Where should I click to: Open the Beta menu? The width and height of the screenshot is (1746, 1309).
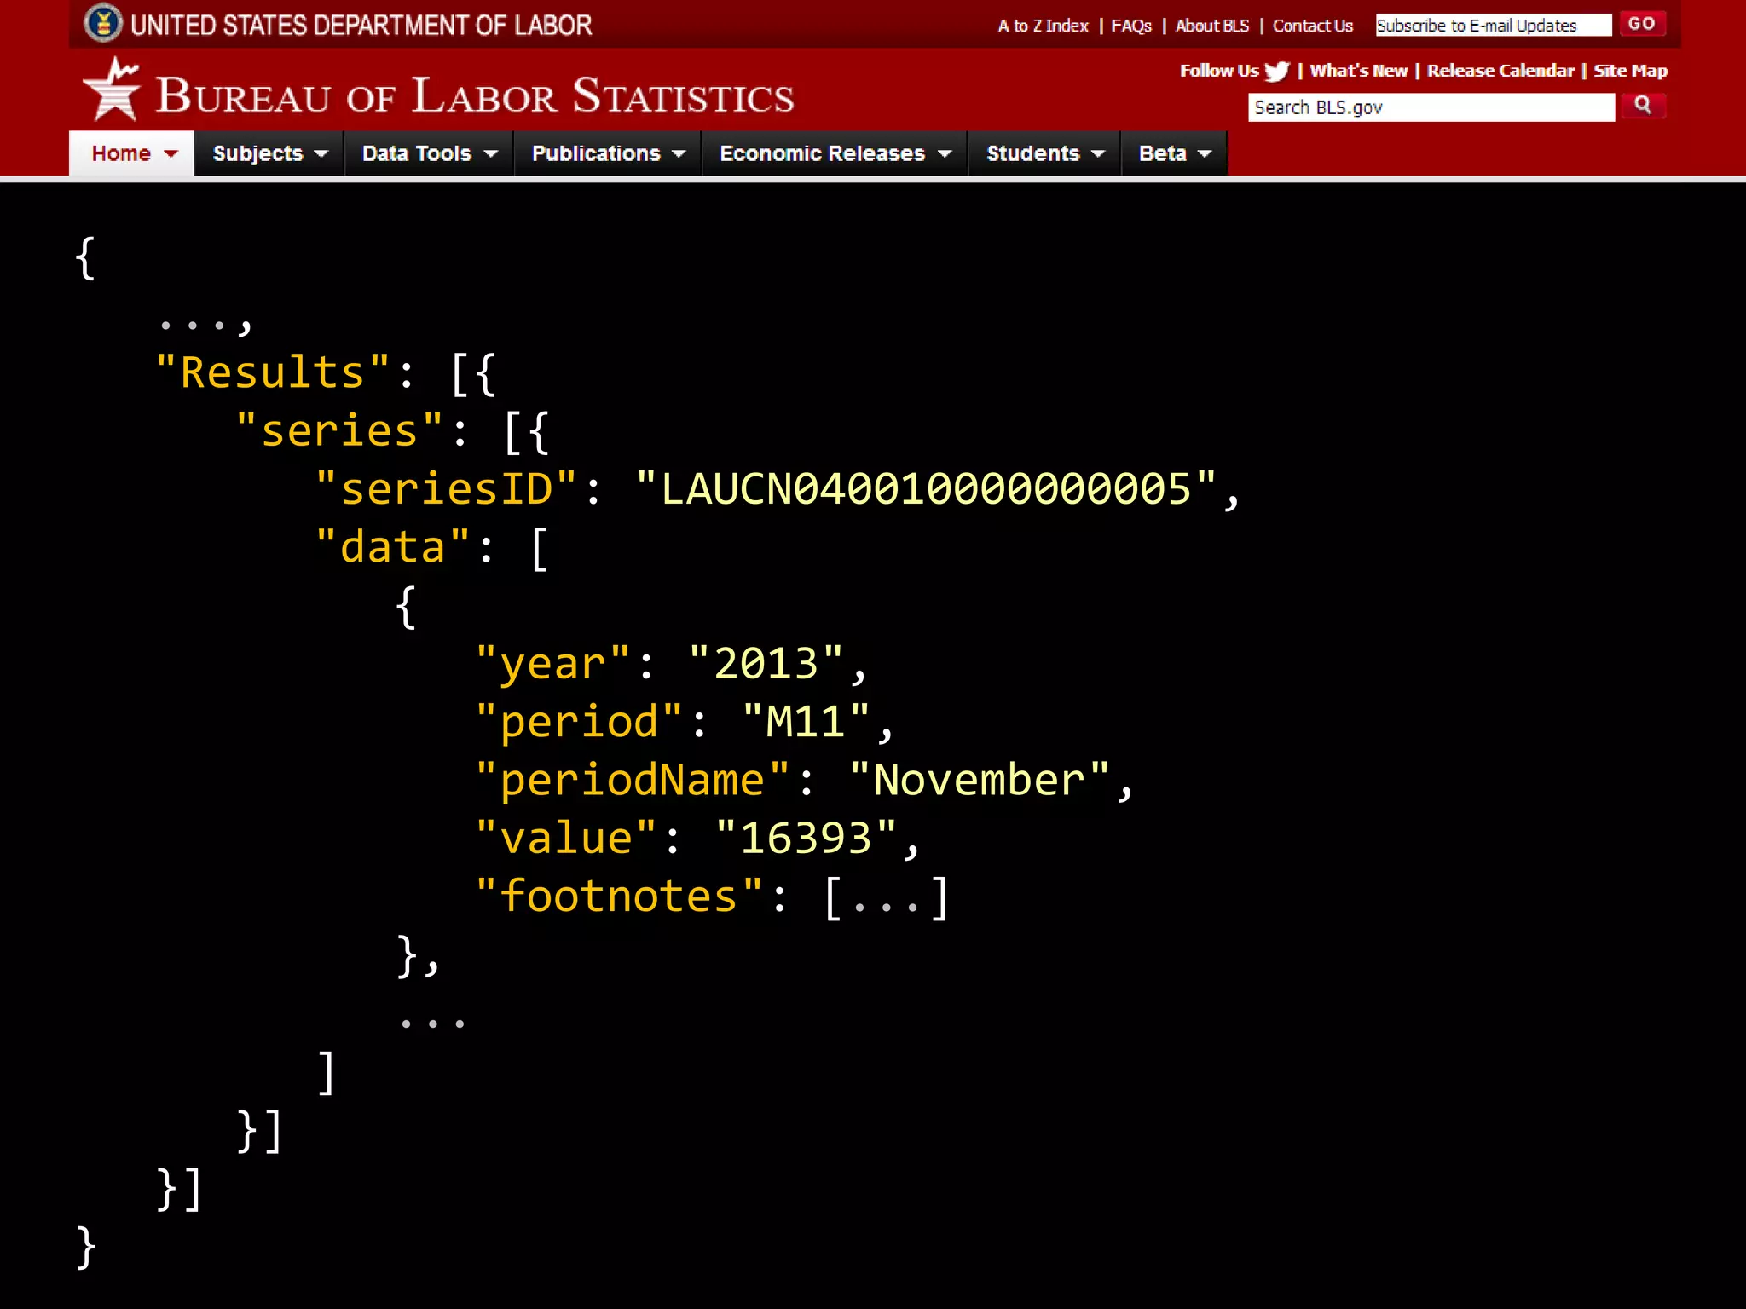point(1162,154)
